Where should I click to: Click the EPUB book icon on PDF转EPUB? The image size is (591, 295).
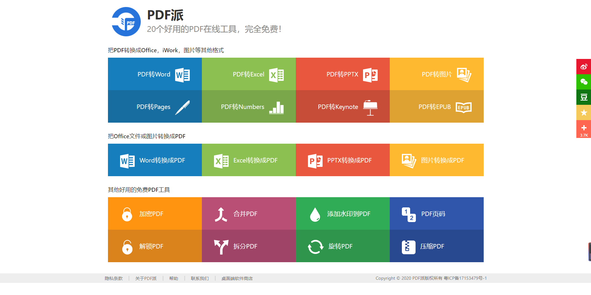(463, 107)
